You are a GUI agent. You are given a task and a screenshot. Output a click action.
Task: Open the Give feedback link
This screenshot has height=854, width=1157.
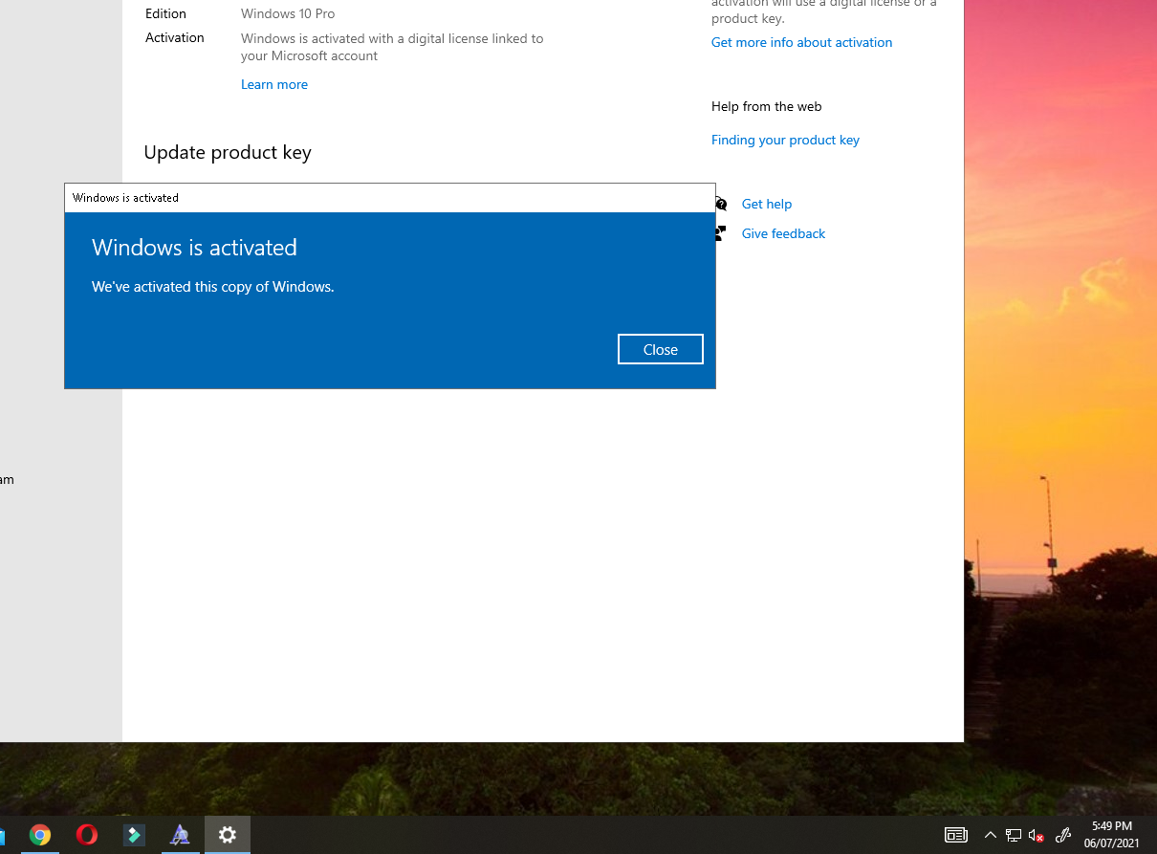point(783,233)
